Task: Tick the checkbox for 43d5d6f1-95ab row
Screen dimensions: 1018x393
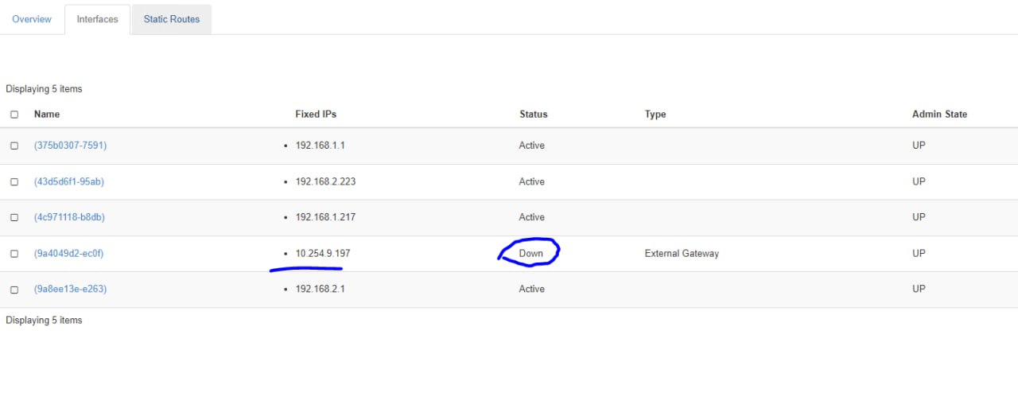Action: click(x=14, y=182)
